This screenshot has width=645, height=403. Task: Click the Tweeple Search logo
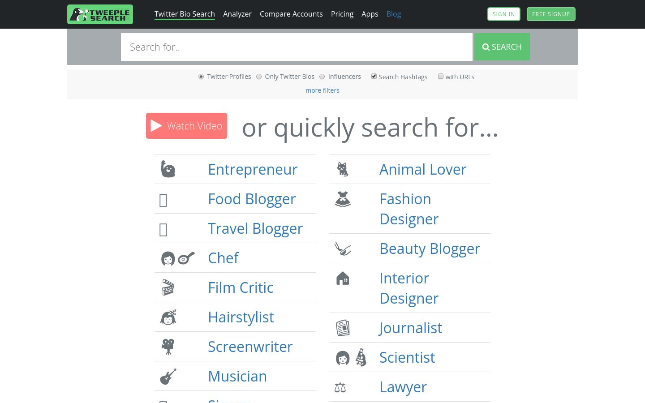tap(100, 14)
